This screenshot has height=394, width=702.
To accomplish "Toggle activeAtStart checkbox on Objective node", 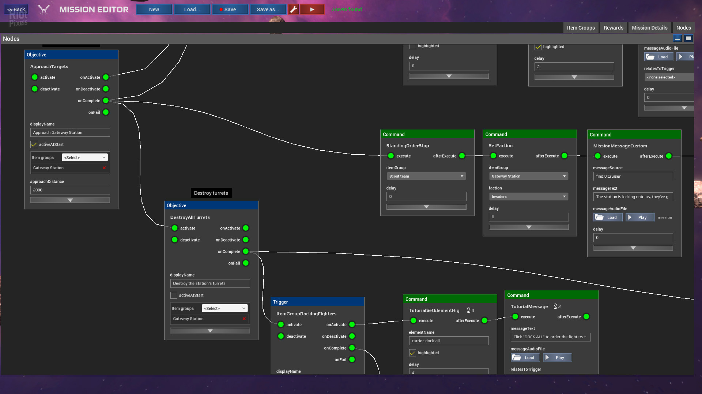I will click(34, 144).
